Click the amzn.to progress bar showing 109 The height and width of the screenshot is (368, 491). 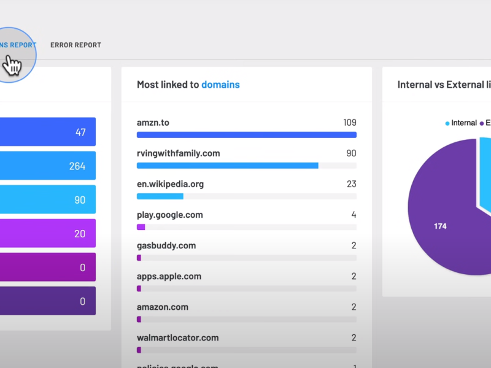[x=246, y=135]
